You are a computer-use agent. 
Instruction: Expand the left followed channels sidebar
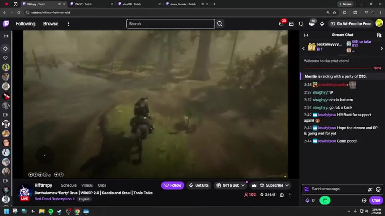(x=6, y=36)
